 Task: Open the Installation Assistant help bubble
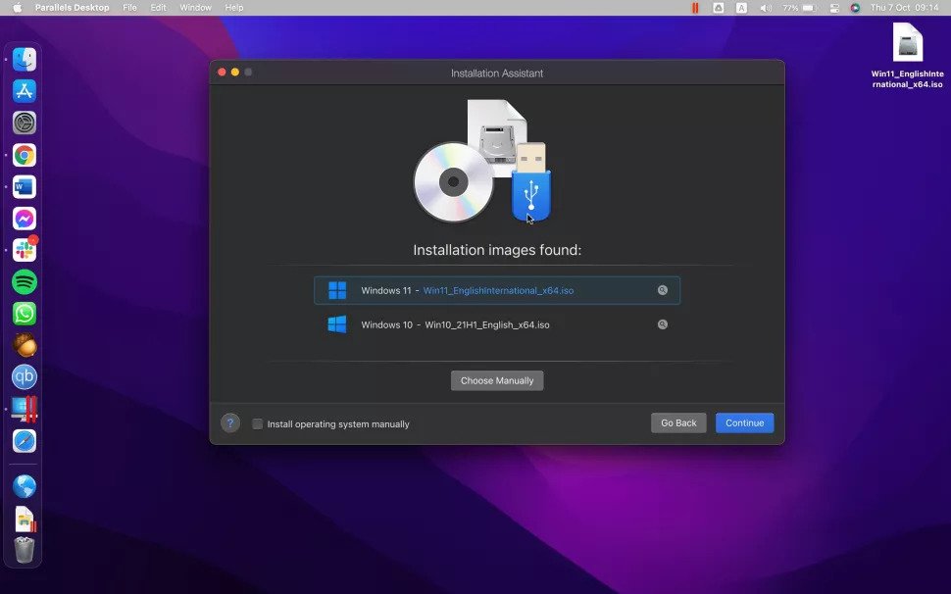[x=230, y=422]
